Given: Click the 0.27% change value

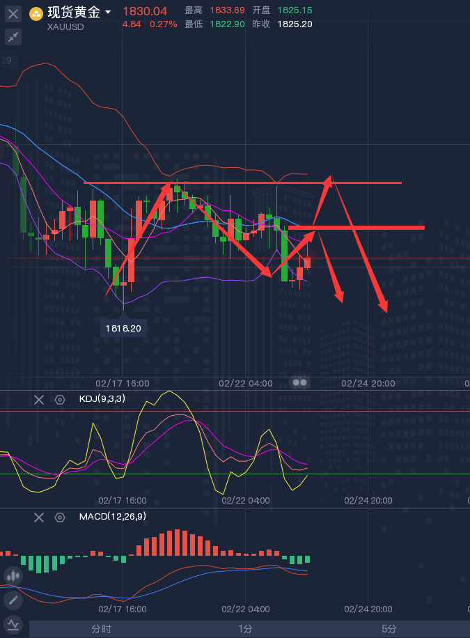Looking at the screenshot, I should pyautogui.click(x=163, y=24).
